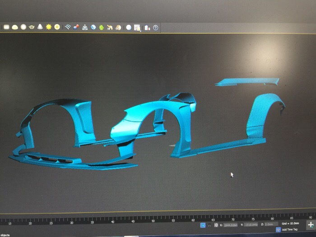The height and width of the screenshot is (237, 316).
Task: Click the 'objects' status text at bottom left
Action: pos(5,235)
